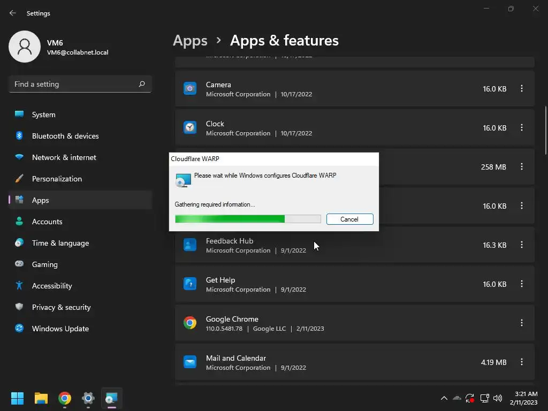Open more options for the hidden 16.0 KB app

point(521,206)
